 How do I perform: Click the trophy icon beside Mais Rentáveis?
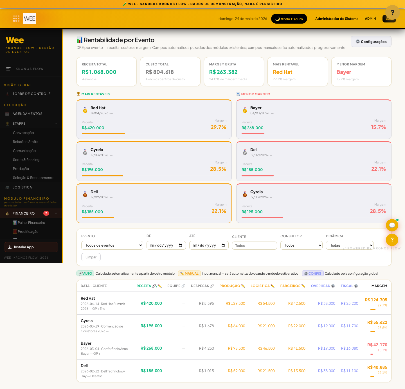(x=78, y=94)
